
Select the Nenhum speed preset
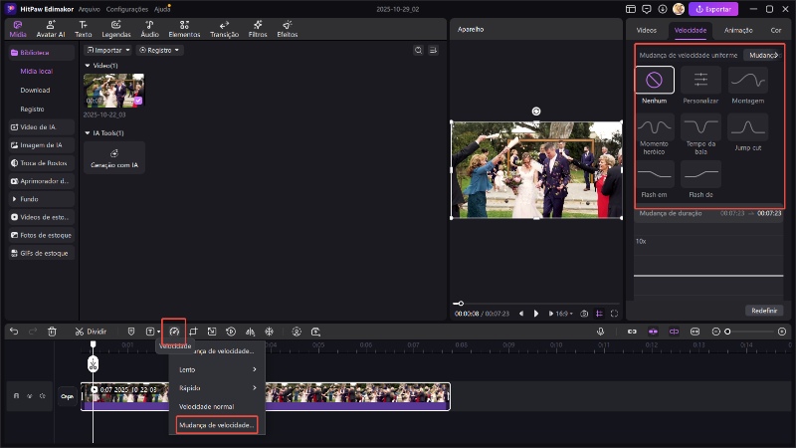(655, 80)
